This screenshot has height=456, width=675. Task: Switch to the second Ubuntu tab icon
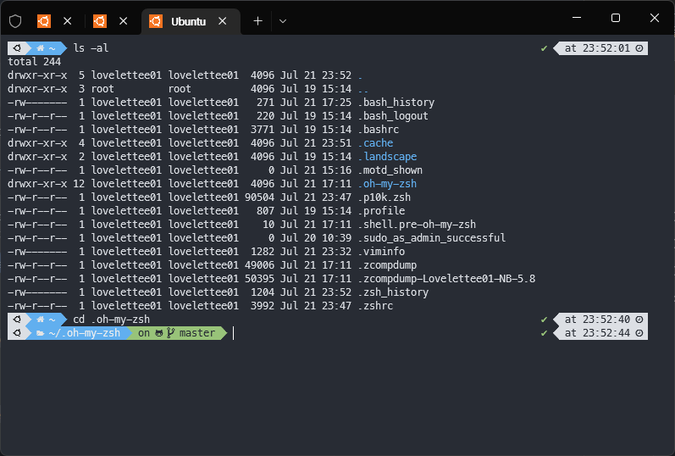coord(100,21)
